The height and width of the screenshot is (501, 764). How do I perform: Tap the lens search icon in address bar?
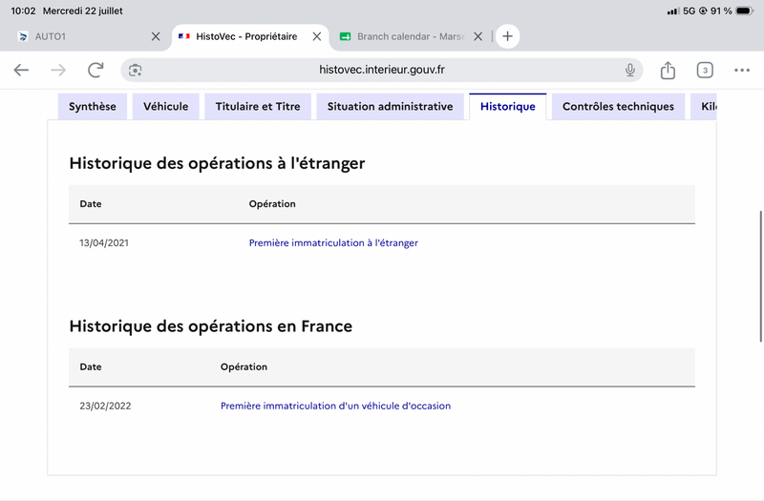pyautogui.click(x=135, y=70)
